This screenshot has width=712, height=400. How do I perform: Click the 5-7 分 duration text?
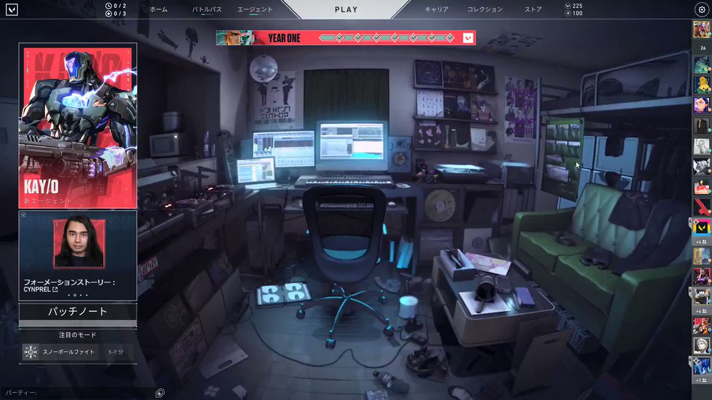tap(116, 352)
